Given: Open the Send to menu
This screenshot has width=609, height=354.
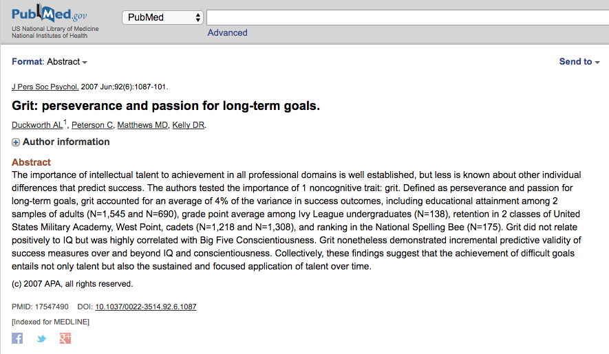Looking at the screenshot, I should click(579, 62).
